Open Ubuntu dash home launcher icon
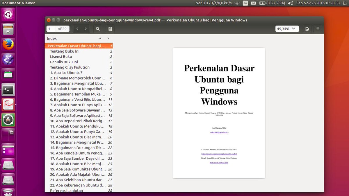 click(8, 14)
